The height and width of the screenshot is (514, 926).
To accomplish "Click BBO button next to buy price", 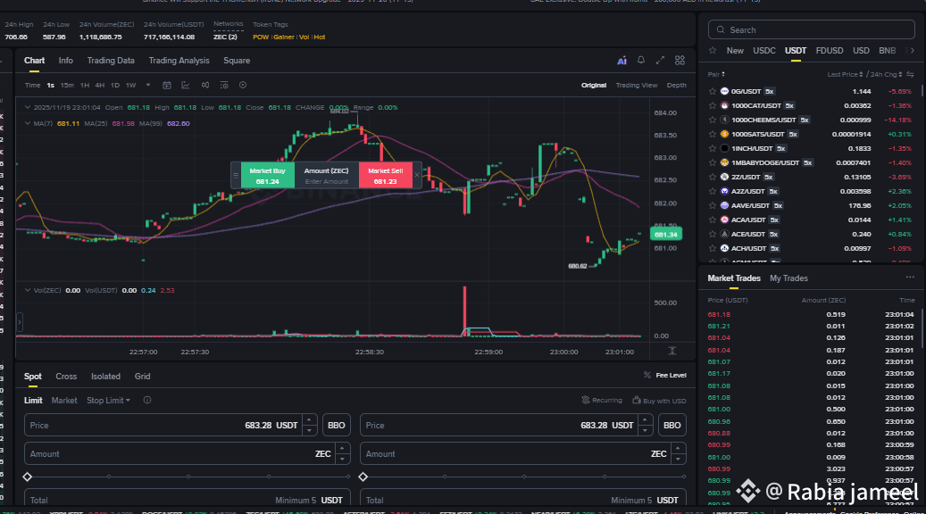I will (336, 425).
